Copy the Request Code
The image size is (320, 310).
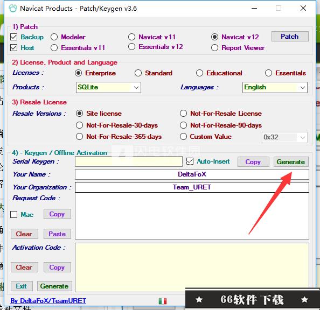pyautogui.click(x=57, y=214)
